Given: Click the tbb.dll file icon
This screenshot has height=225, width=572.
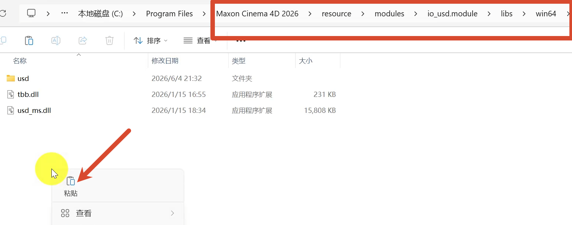Looking at the screenshot, I should (x=11, y=94).
